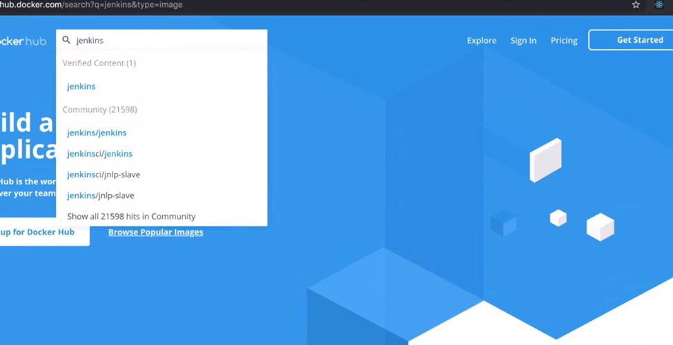673x345 pixels.
Task: Open the Explore navigation item
Action: pos(482,40)
